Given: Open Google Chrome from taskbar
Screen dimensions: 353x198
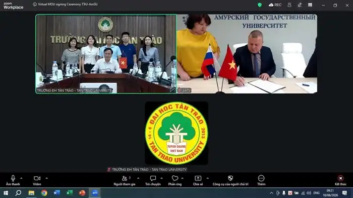Looking at the screenshot, I should pyautogui.click(x=44, y=193).
